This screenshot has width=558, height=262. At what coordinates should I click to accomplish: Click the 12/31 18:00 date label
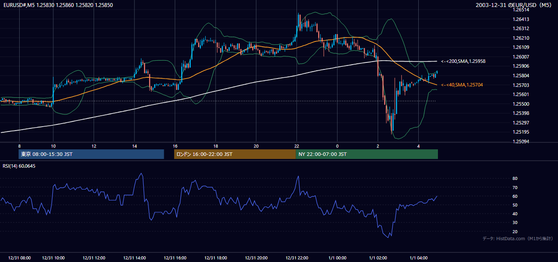(216, 258)
